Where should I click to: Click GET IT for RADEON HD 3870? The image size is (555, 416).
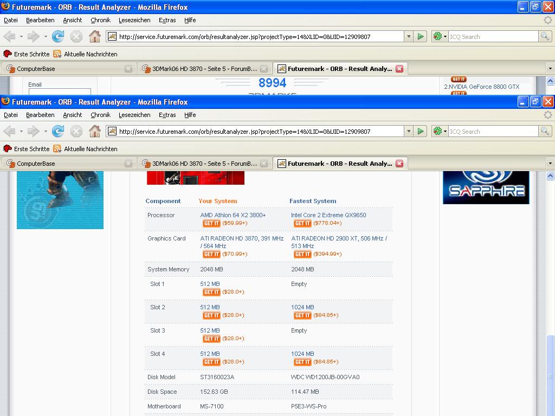tap(211, 254)
